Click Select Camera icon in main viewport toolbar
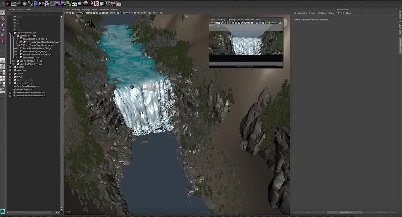The image size is (402, 217). coord(67,13)
